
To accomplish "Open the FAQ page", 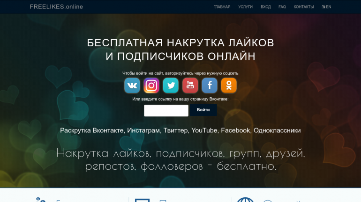I will (x=282, y=7).
